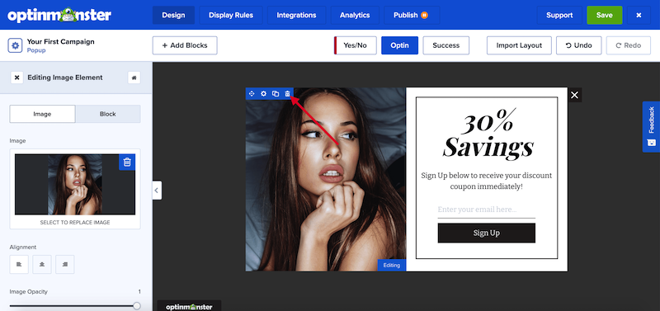Viewport: 660px width, 311px height.
Task: Select image thumbnail to replace image
Action: coord(75,184)
